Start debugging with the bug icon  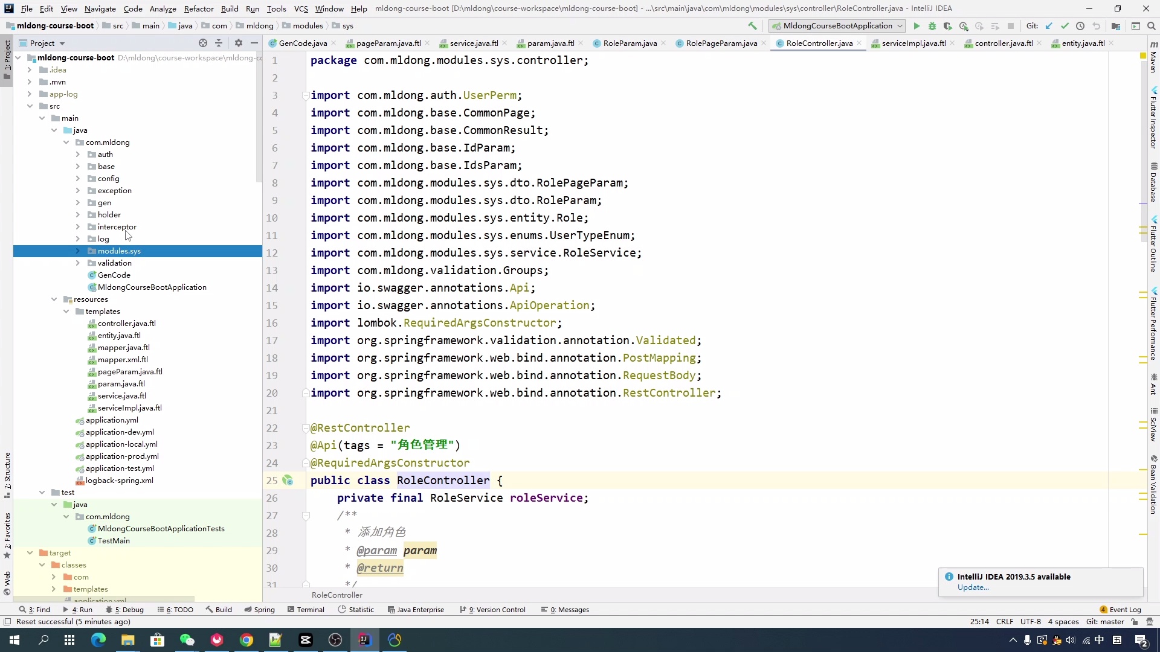(x=932, y=26)
